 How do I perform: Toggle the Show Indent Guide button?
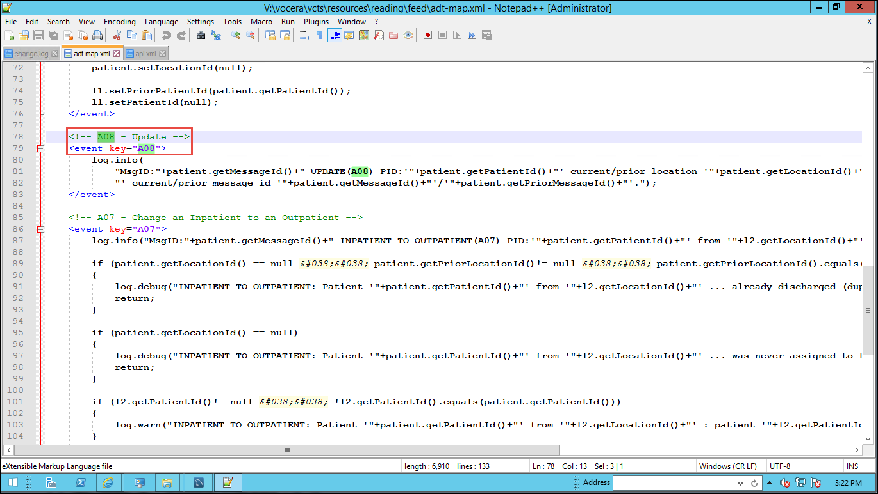pos(335,35)
